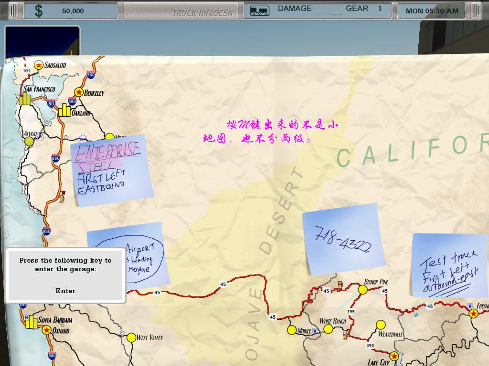Click the Lake City name label

coord(379,363)
